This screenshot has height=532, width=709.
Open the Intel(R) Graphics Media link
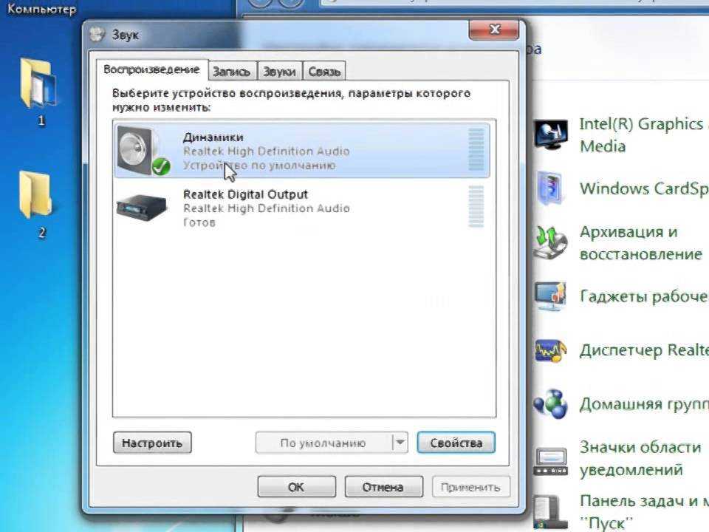tap(644, 134)
